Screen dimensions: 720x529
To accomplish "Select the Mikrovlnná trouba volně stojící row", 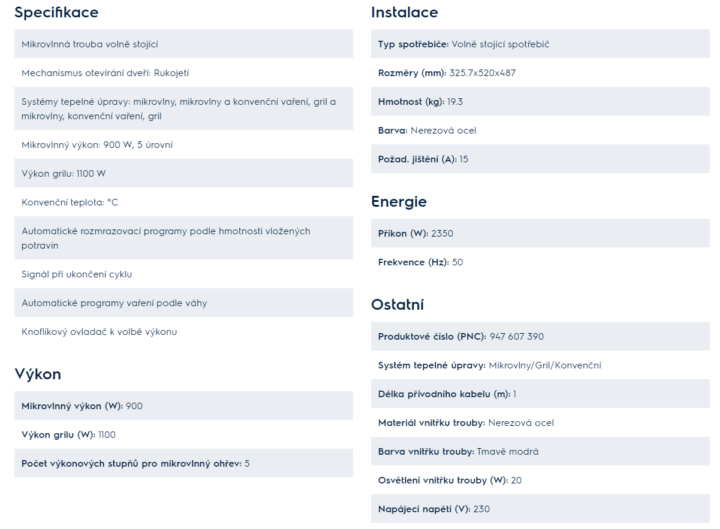I will click(x=183, y=44).
